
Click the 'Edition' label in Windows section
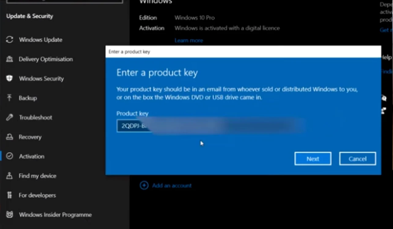point(148,18)
